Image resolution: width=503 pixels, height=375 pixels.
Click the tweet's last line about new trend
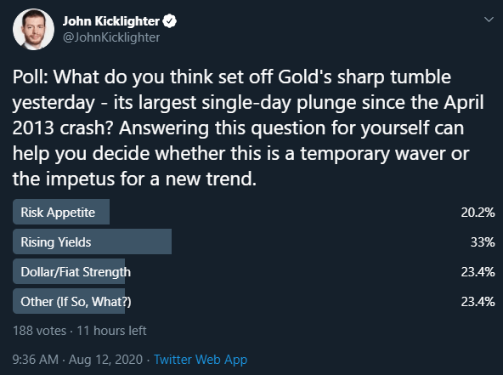134,179
